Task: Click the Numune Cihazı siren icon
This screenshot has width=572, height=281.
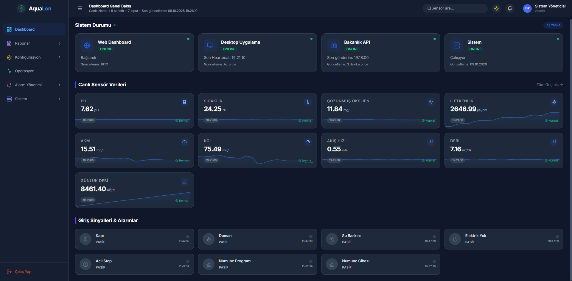Action: point(332,264)
